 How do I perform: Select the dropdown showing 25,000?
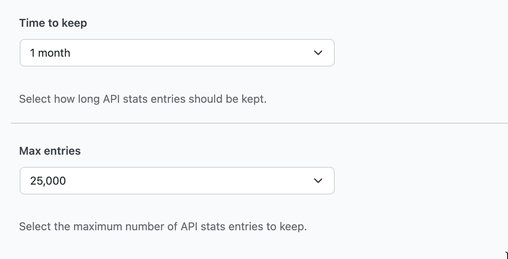[177, 181]
